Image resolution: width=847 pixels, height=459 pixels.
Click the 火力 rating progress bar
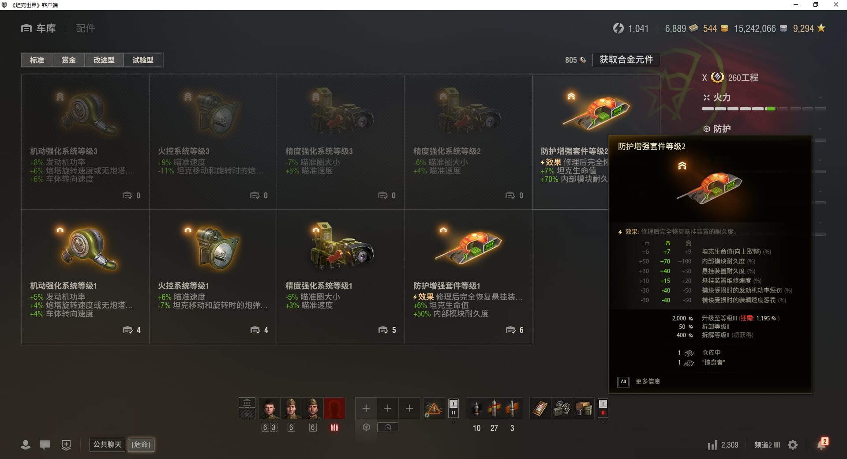click(764, 109)
